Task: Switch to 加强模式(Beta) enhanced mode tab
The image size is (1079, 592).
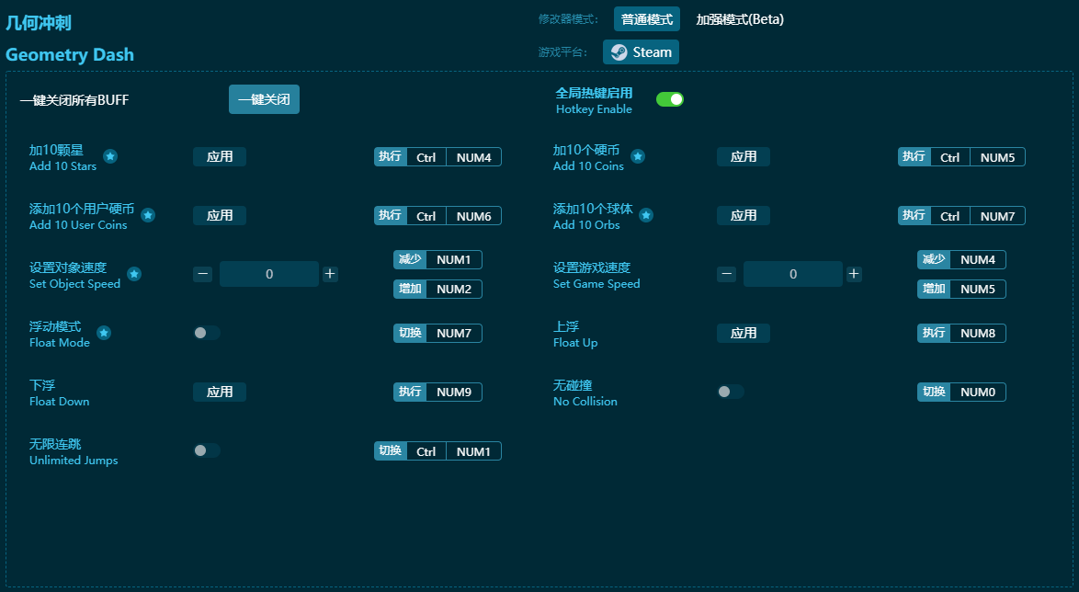Action: click(739, 19)
